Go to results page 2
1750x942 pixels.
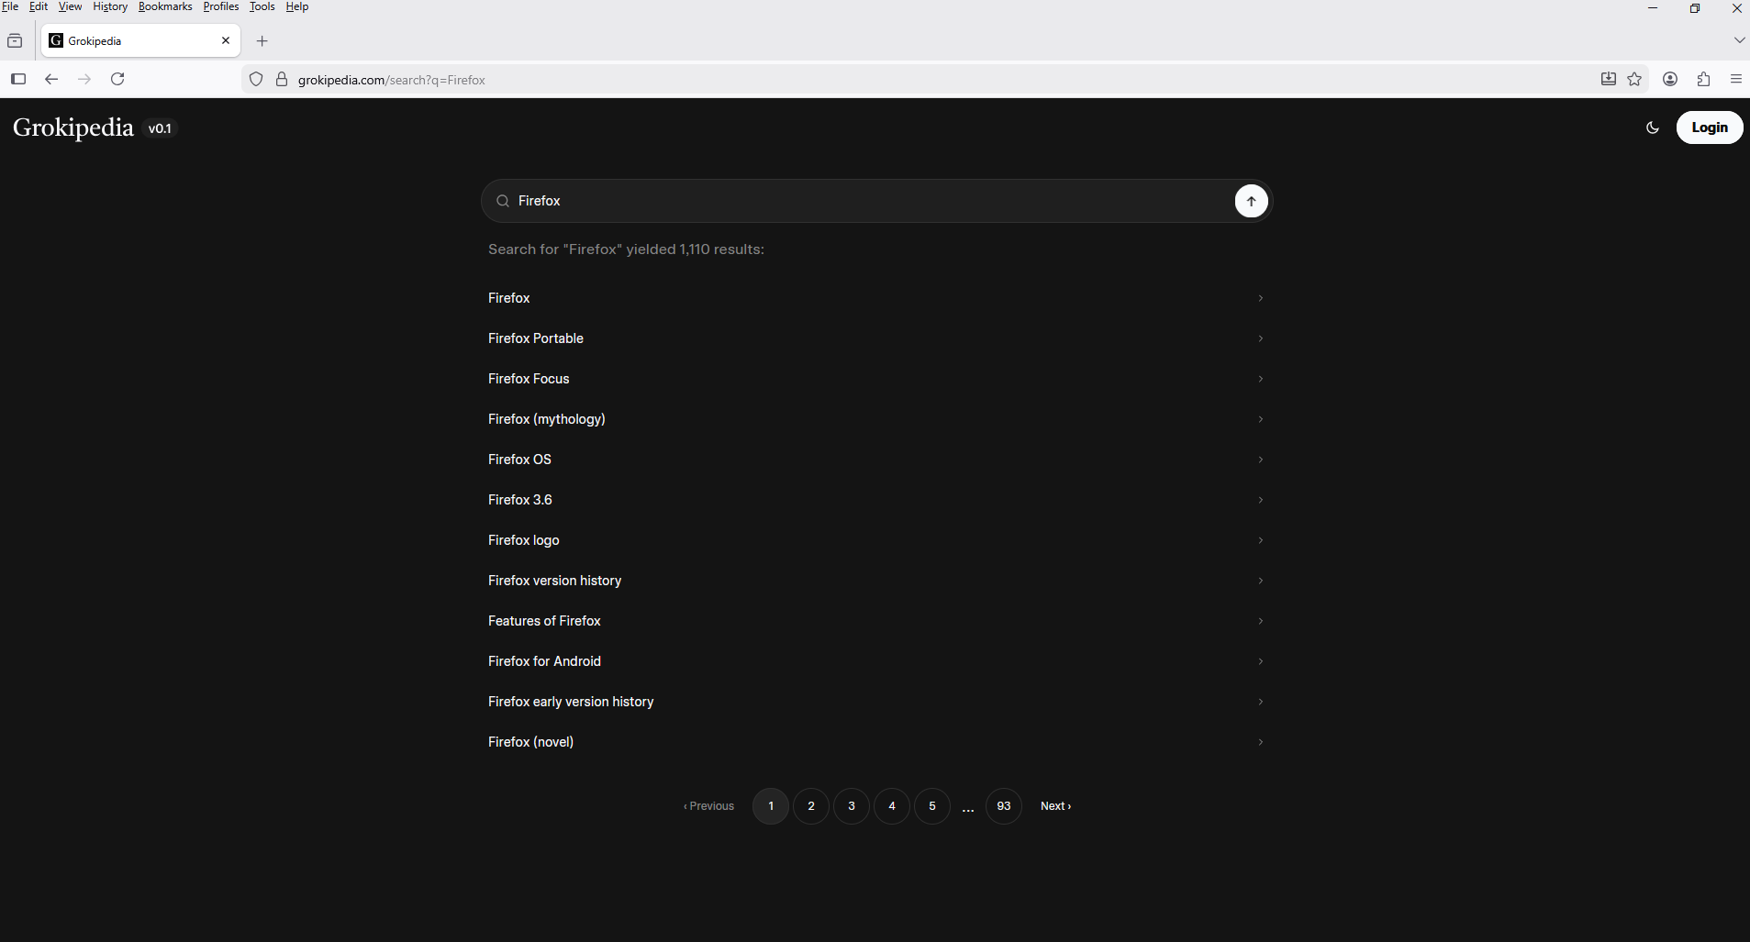pyautogui.click(x=811, y=806)
